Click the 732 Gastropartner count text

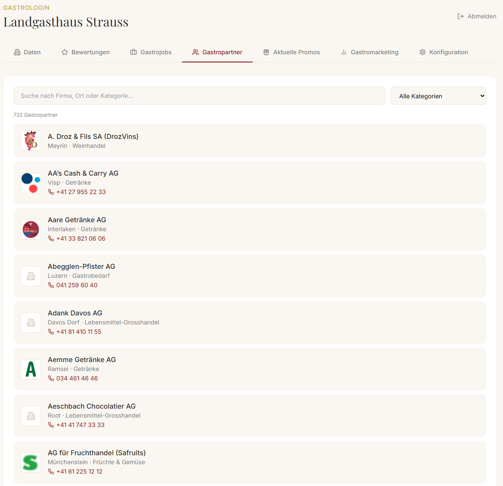click(36, 115)
